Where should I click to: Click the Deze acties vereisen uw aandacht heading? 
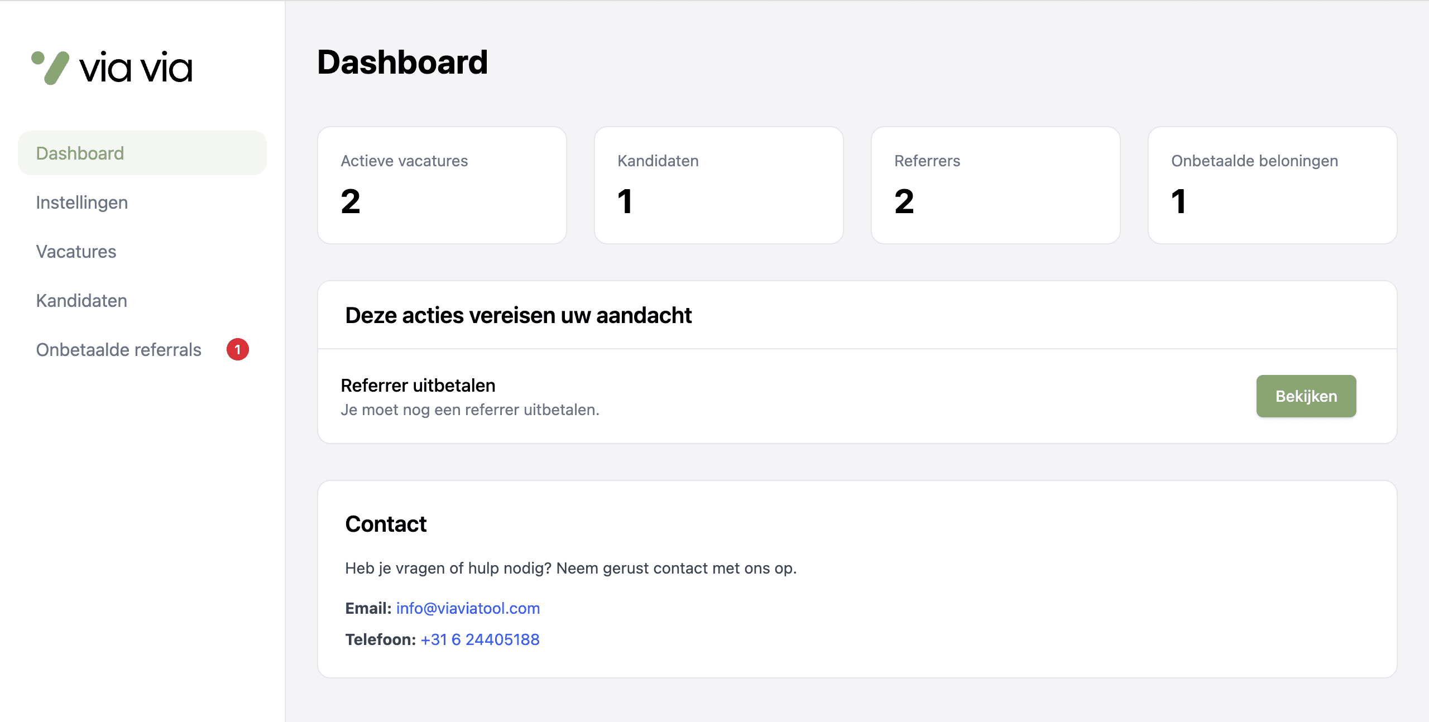tap(518, 315)
